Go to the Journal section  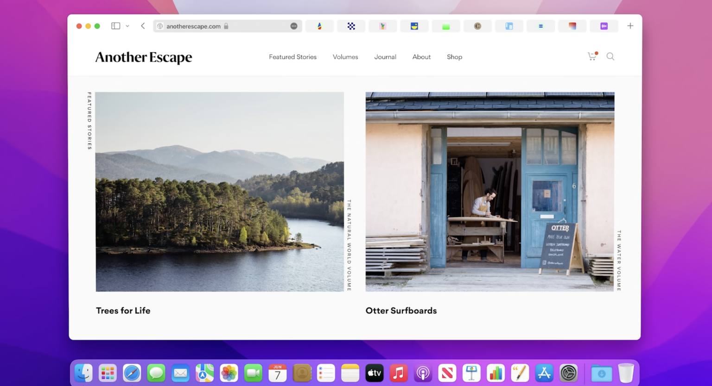point(385,56)
